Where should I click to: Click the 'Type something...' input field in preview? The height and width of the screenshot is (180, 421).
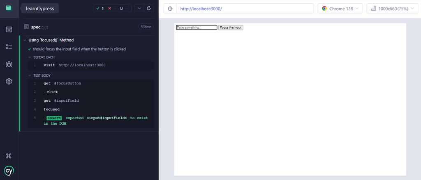tap(197, 27)
